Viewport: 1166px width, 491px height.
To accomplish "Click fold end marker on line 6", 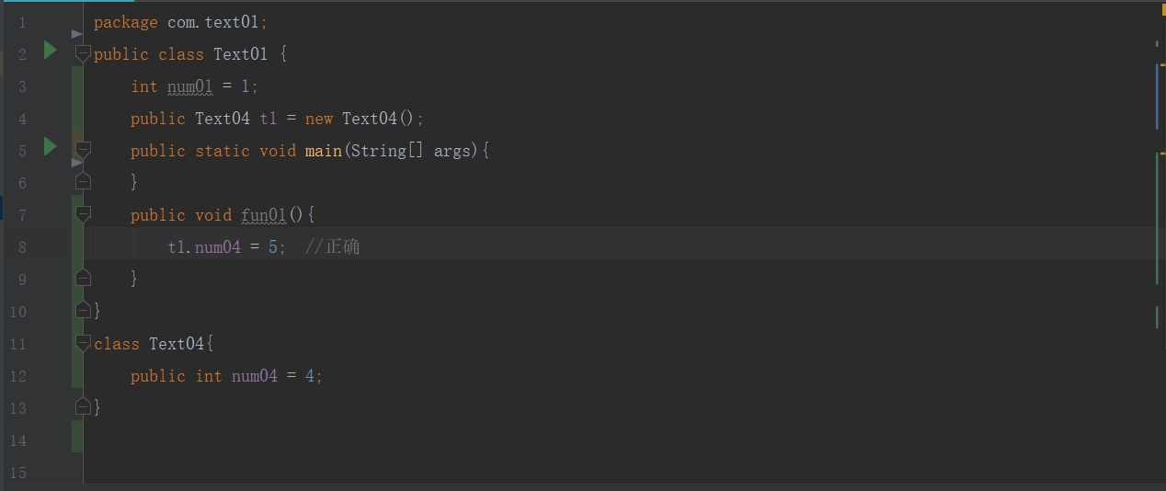I will click(x=83, y=181).
